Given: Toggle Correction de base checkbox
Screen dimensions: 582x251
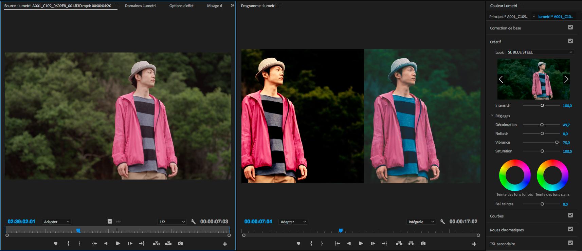Looking at the screenshot, I should click(570, 27).
